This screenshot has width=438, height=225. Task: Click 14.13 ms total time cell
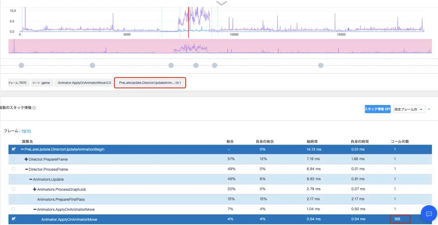point(314,149)
